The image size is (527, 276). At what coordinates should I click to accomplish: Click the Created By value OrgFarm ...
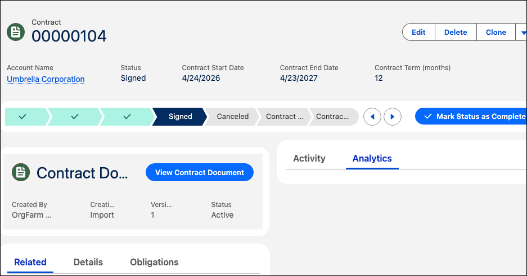click(x=31, y=215)
